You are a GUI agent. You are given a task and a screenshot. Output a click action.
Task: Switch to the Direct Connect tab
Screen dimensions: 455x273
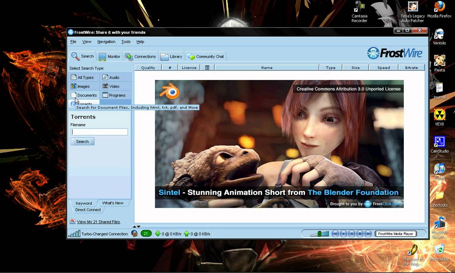[x=88, y=210]
